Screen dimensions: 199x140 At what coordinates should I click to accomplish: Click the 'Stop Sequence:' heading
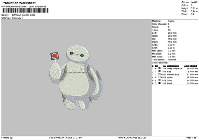coord(160,63)
